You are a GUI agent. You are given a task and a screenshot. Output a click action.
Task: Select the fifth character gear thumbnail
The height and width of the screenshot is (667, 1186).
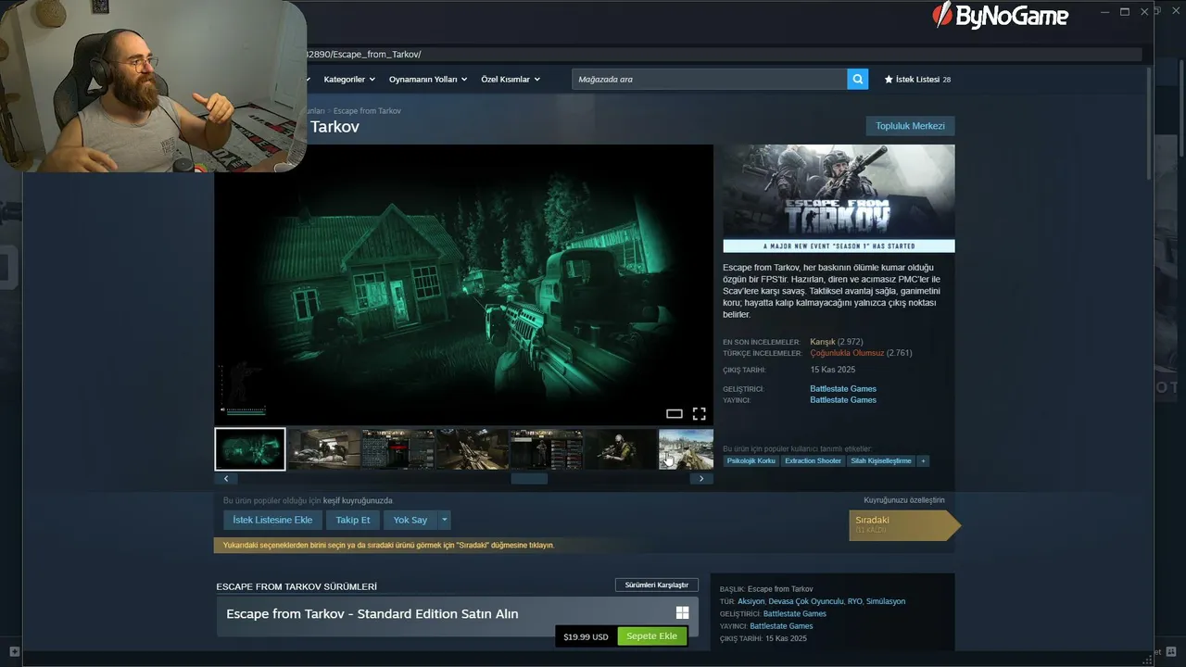pyautogui.click(x=546, y=449)
